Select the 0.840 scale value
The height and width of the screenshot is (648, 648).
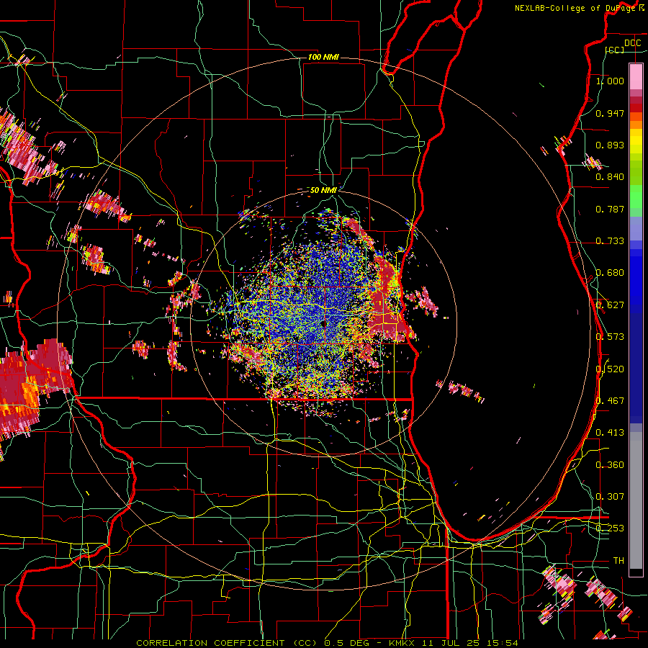(610, 177)
